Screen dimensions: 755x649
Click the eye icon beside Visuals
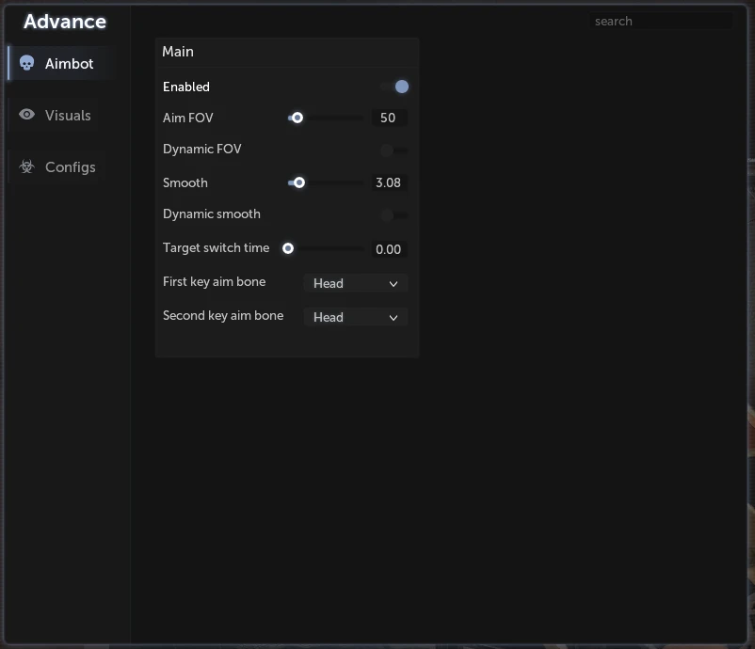(x=26, y=115)
